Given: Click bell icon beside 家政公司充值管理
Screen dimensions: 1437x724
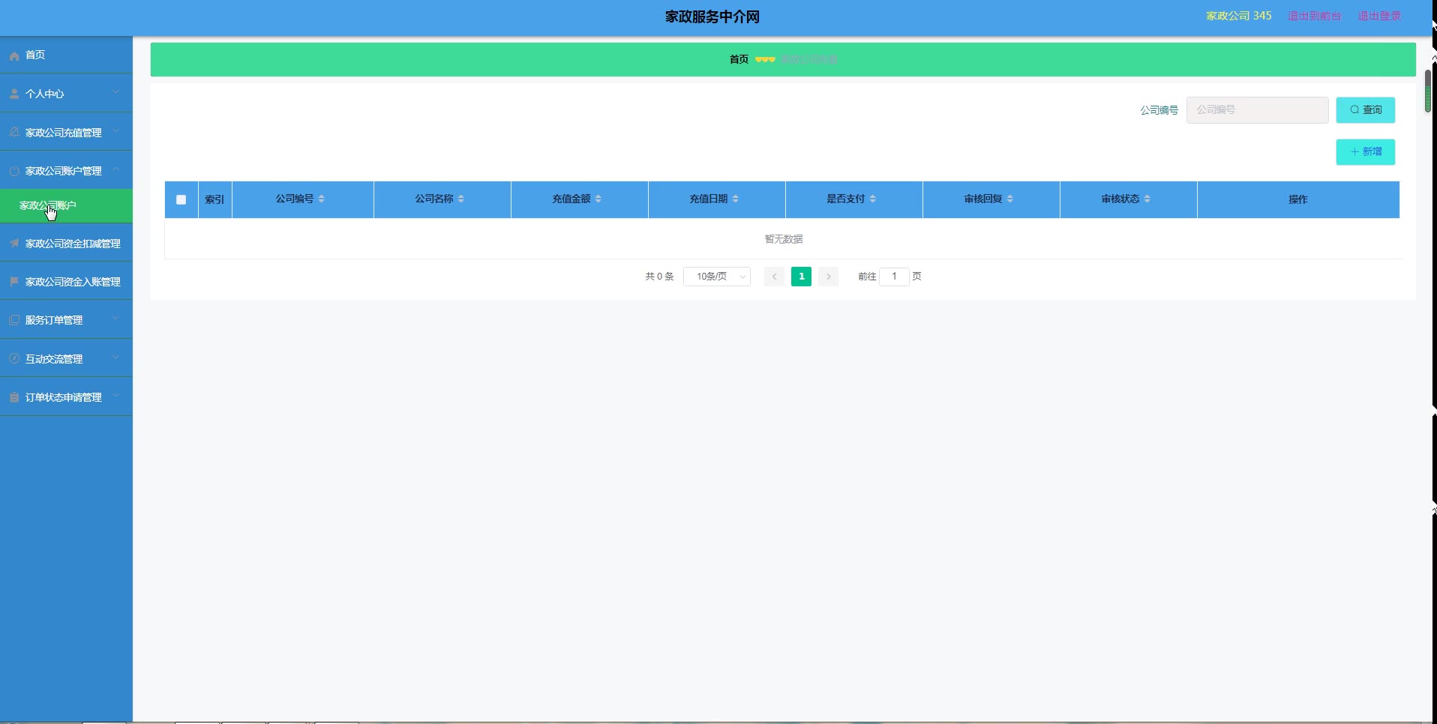Looking at the screenshot, I should (x=14, y=132).
